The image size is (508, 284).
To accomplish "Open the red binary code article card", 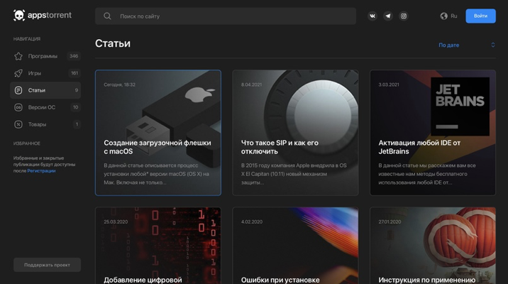I will [x=158, y=246].
